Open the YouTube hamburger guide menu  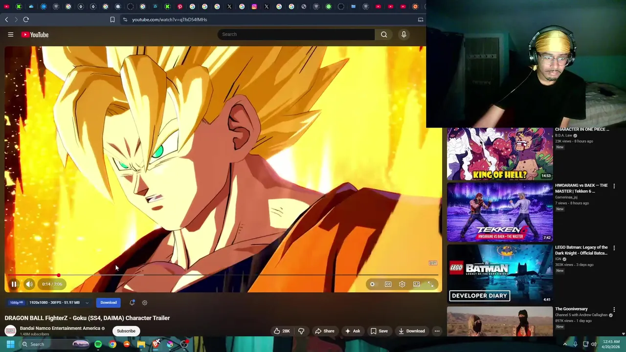click(10, 34)
